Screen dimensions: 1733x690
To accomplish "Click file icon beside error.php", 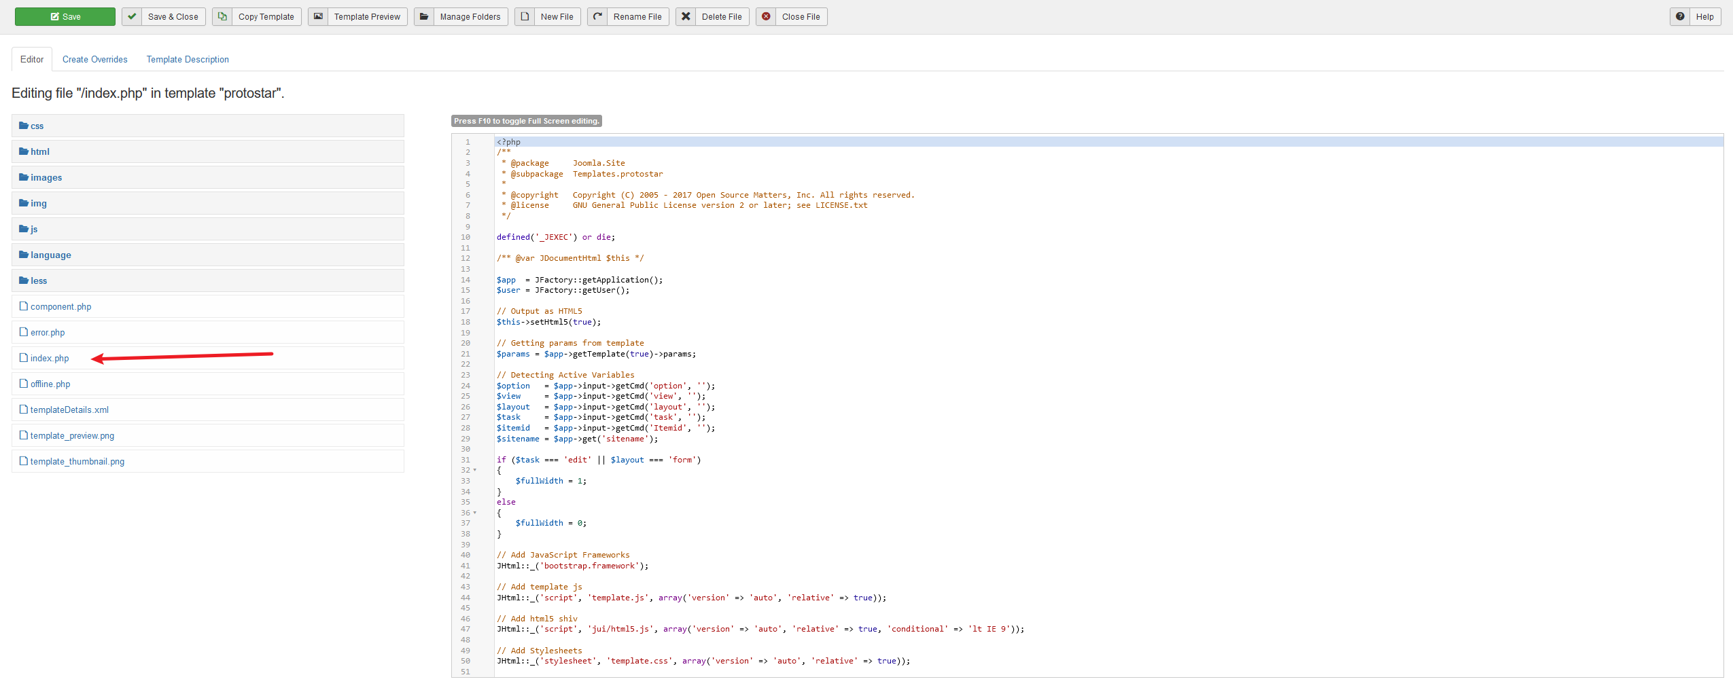I will (x=24, y=332).
